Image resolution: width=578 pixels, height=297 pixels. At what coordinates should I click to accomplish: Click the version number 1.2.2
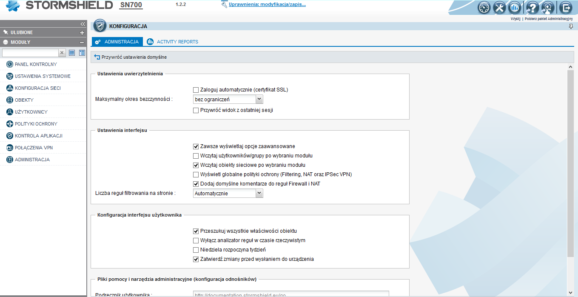181,4
